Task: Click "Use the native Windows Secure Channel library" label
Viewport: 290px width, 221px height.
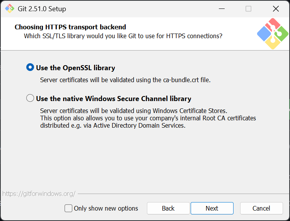Action: tap(114, 99)
